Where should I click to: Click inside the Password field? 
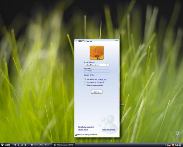click(x=96, y=71)
